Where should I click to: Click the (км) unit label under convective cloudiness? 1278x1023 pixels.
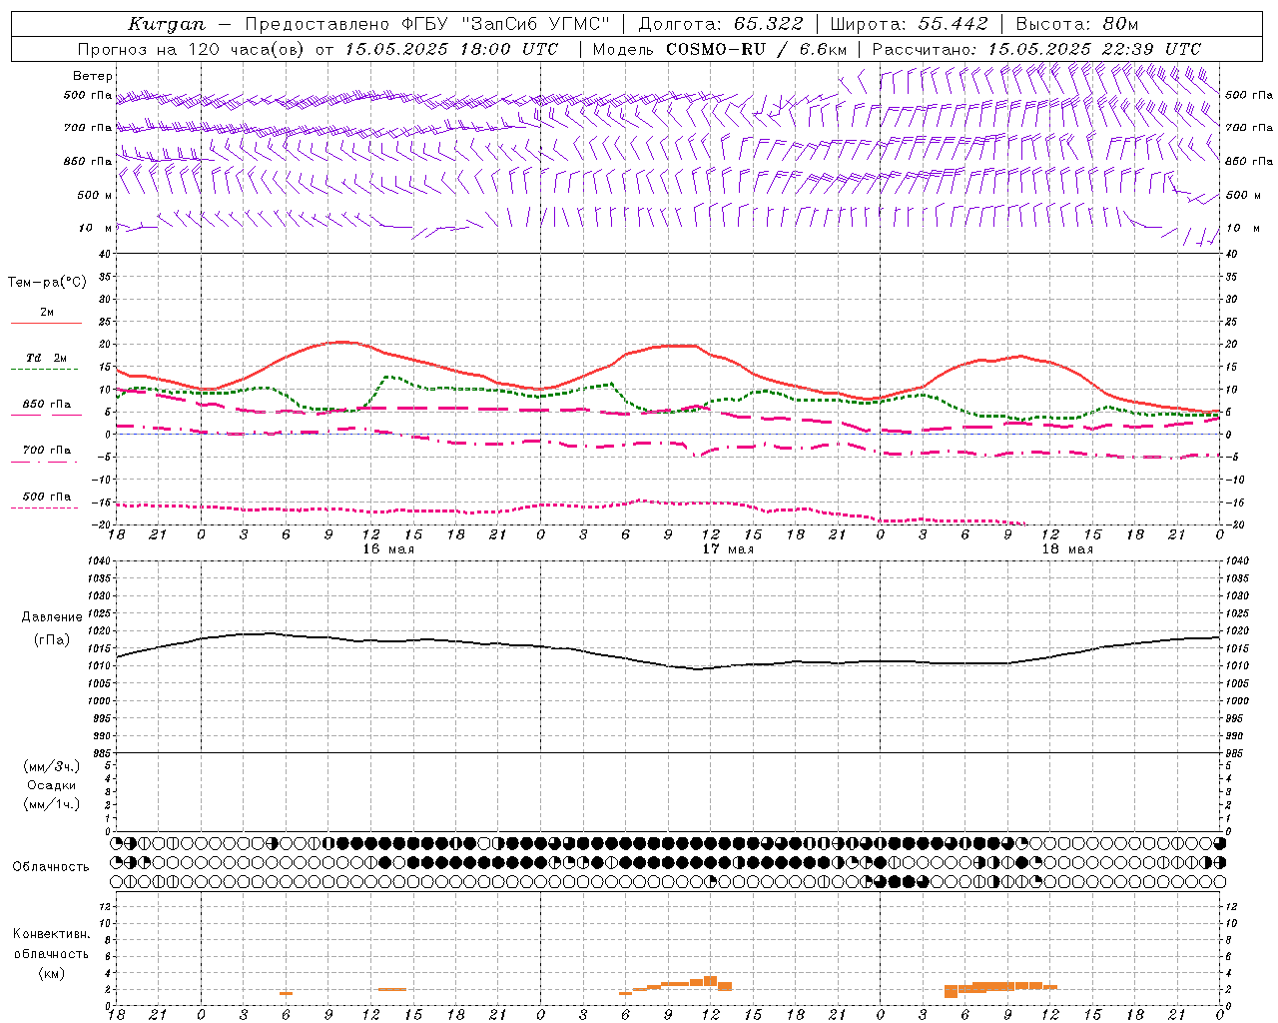(51, 973)
